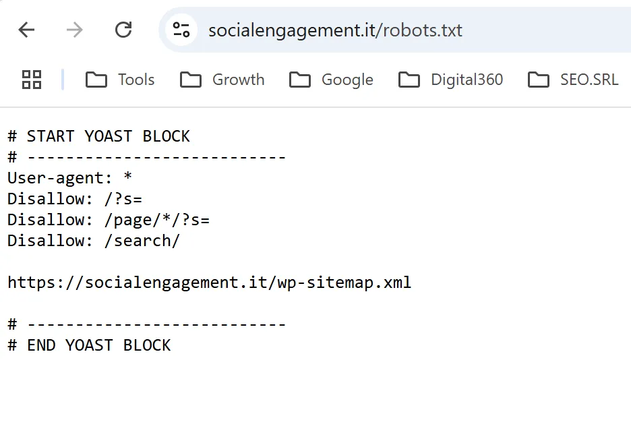Open site information via the tune icon
This screenshot has height=441, width=631.
click(x=180, y=29)
